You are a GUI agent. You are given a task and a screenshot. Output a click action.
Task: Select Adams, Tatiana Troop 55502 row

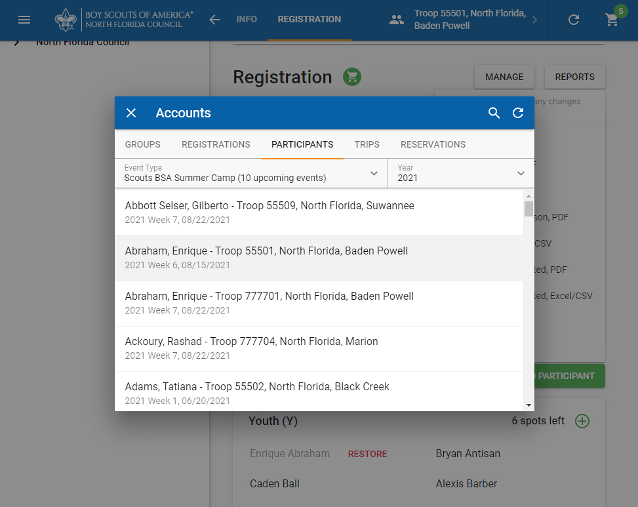[319, 392]
